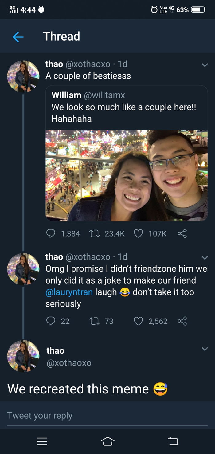This screenshot has height=454, width=215.
Task: Reply to the friendzone explanation tweet
Action: click(x=52, y=321)
